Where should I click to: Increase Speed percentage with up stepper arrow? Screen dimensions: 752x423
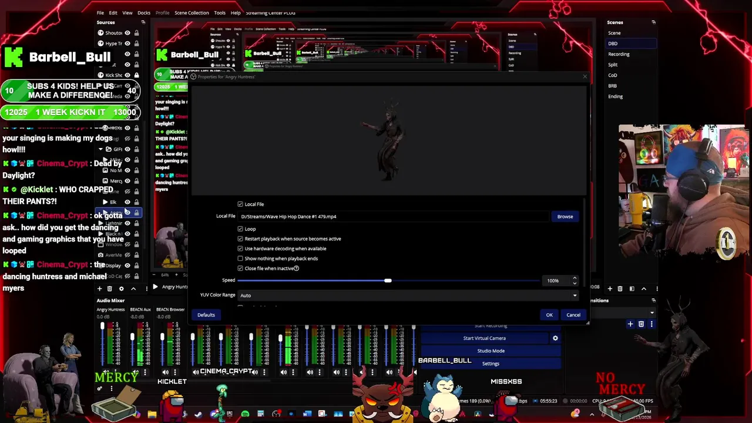tap(575, 278)
